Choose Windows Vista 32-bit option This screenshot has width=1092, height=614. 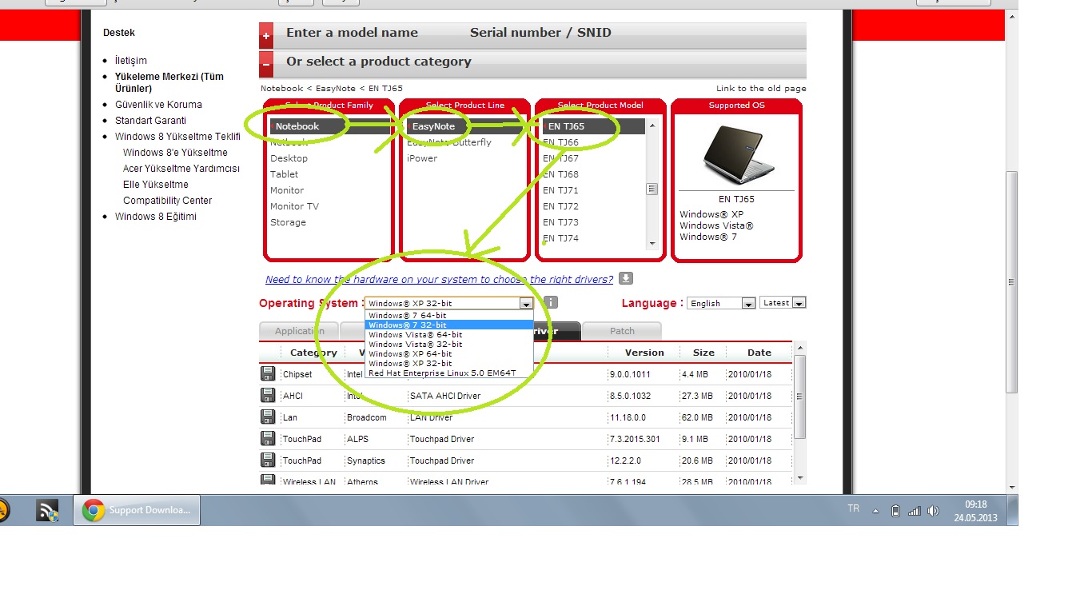[x=449, y=344]
